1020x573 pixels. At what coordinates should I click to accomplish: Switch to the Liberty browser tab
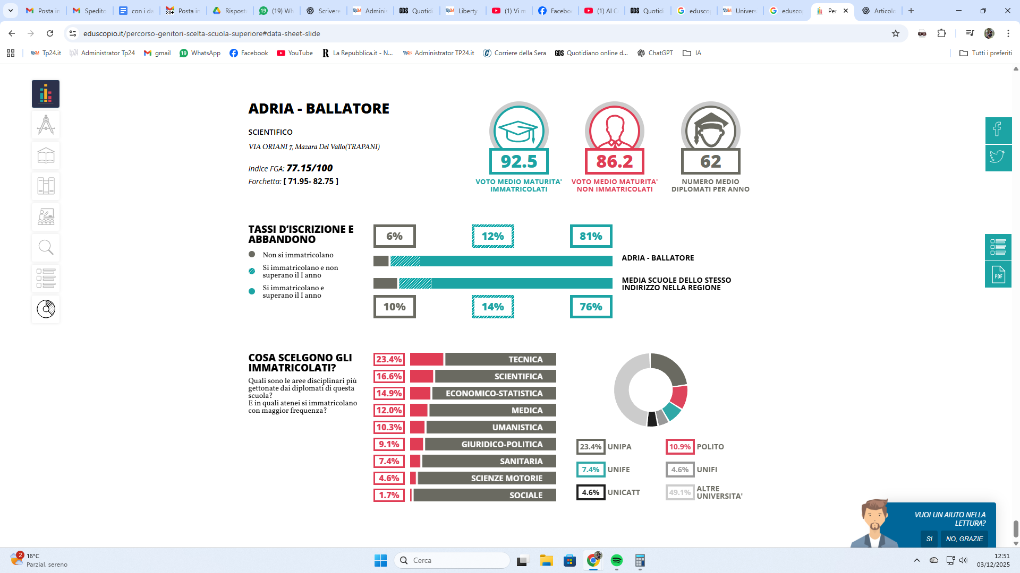(462, 11)
